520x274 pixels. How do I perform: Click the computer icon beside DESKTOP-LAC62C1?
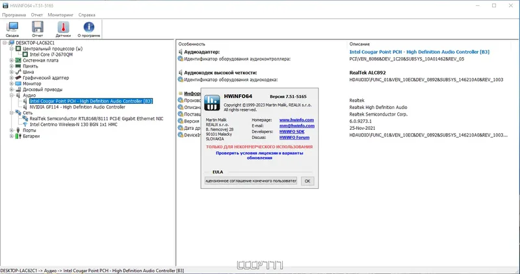click(x=11, y=43)
